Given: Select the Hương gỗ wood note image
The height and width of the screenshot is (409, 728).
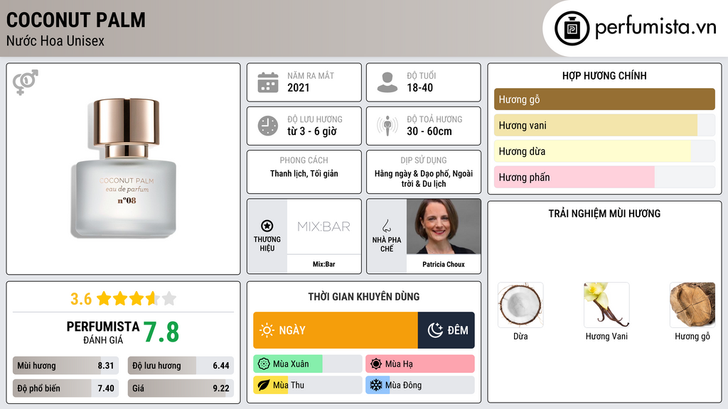Looking at the screenshot, I should [x=692, y=305].
